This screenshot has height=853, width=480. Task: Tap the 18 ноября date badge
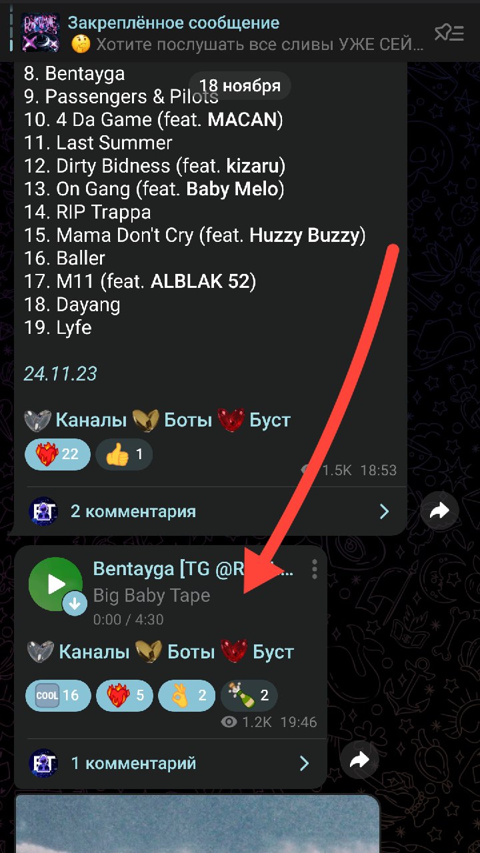[x=239, y=85]
